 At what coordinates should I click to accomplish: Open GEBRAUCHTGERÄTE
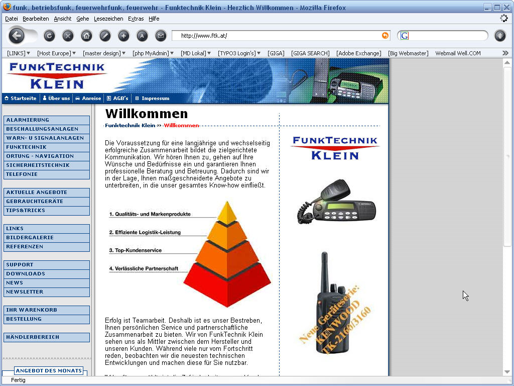click(47, 201)
